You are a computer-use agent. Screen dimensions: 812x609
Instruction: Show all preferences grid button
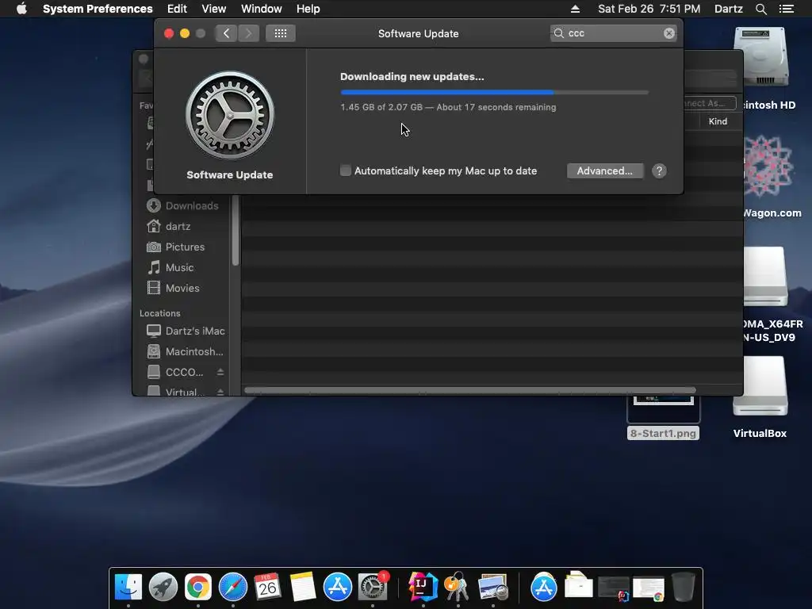click(281, 33)
